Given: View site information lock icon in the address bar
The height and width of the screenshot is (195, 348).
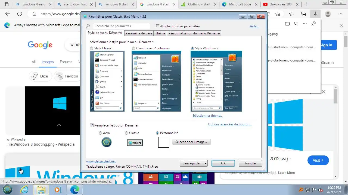Looking at the screenshot, I should coord(34,14).
